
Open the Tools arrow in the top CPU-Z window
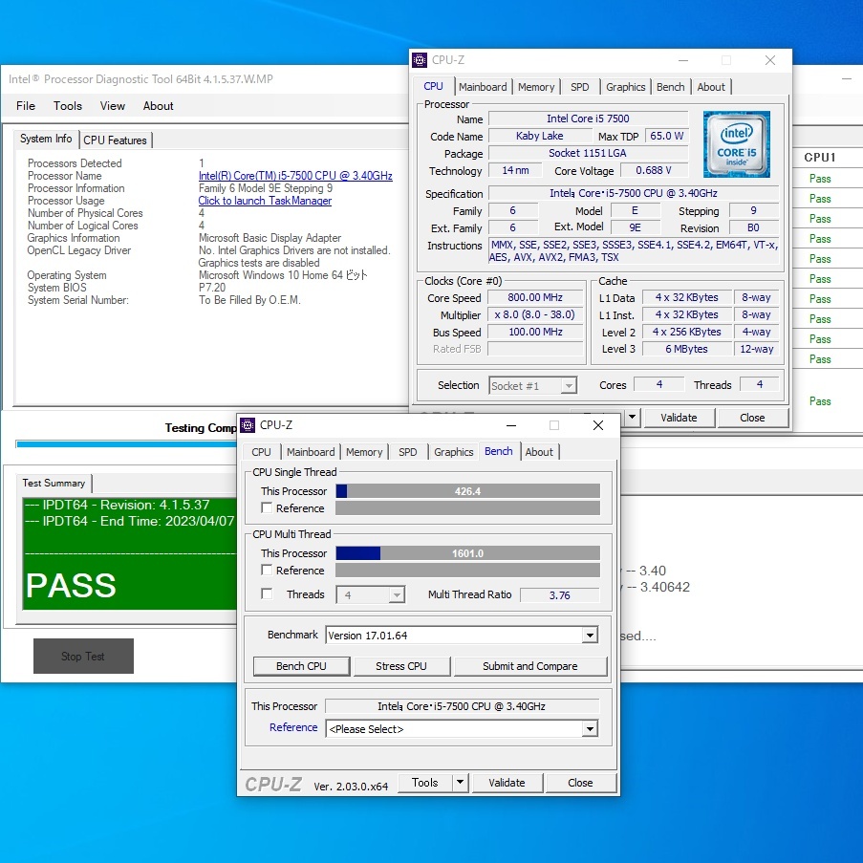click(x=632, y=417)
